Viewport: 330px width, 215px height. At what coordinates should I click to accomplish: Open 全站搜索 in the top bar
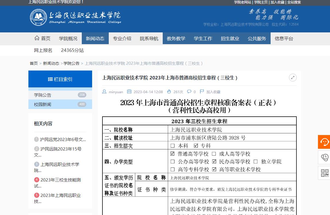[294, 2]
